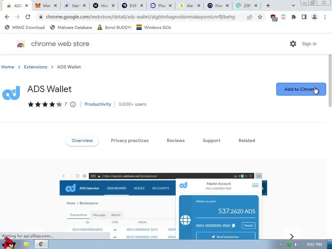The image size is (332, 249).
Task: Select the Privacy practices tab
Action: (x=130, y=141)
